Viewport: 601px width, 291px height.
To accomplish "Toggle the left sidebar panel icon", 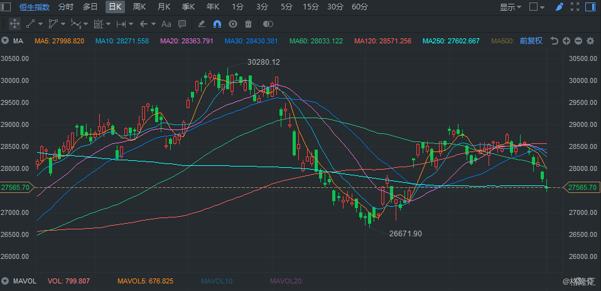I will click(x=6, y=6).
